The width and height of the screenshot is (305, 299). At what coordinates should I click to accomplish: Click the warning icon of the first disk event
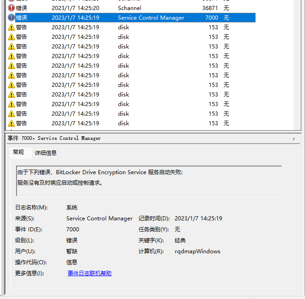(x=11, y=27)
